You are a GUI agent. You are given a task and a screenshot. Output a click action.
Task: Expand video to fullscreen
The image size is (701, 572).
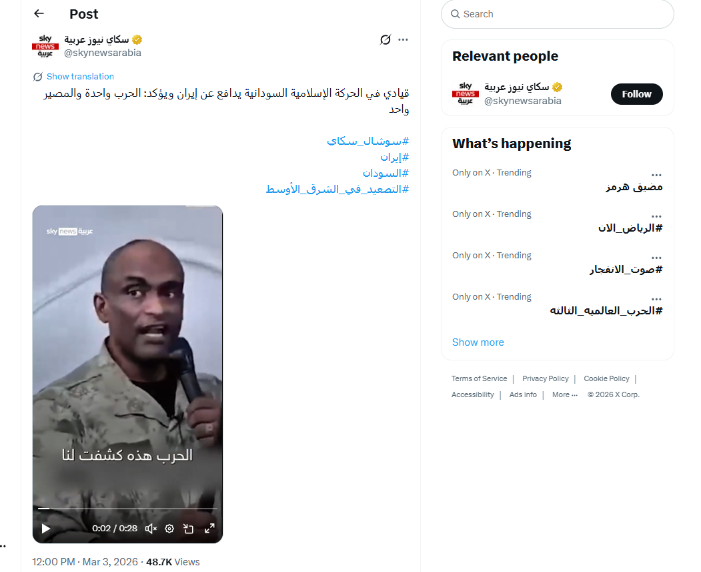(x=209, y=529)
